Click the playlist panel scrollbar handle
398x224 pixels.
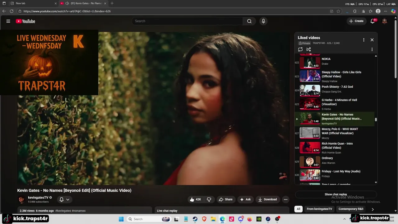coord(376,119)
